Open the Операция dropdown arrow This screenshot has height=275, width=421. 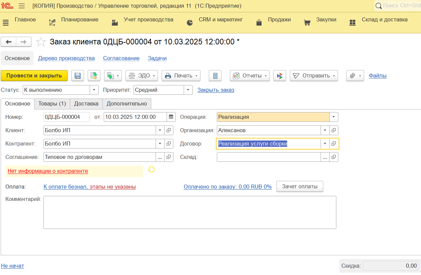click(x=334, y=117)
